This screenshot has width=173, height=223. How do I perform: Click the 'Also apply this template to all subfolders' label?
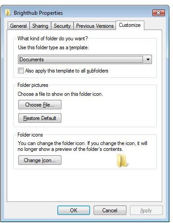point(67,71)
